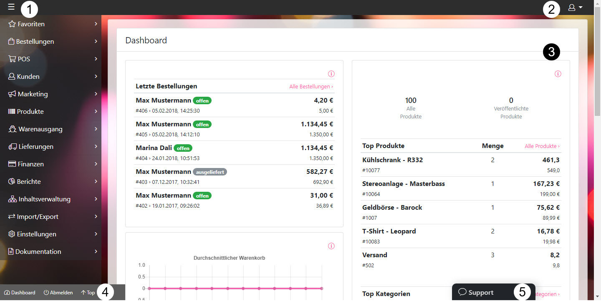Click the Lieferungen truck icon
The height and width of the screenshot is (301, 601).
coord(13,147)
